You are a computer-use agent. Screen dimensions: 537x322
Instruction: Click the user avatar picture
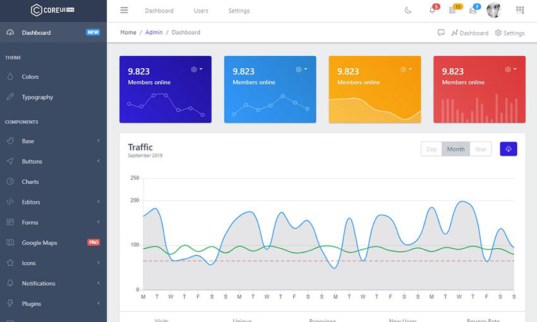(493, 10)
